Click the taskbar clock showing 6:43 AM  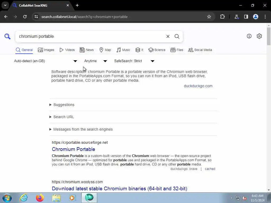(x=258, y=198)
